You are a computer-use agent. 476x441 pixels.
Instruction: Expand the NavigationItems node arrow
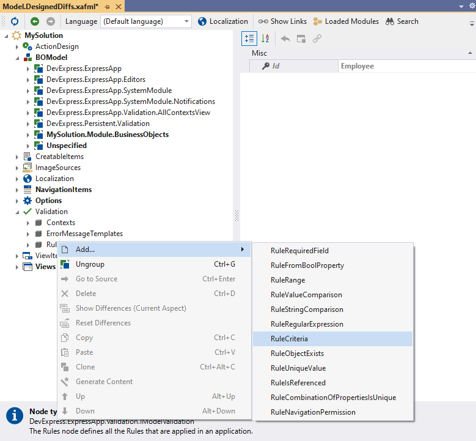(x=17, y=190)
